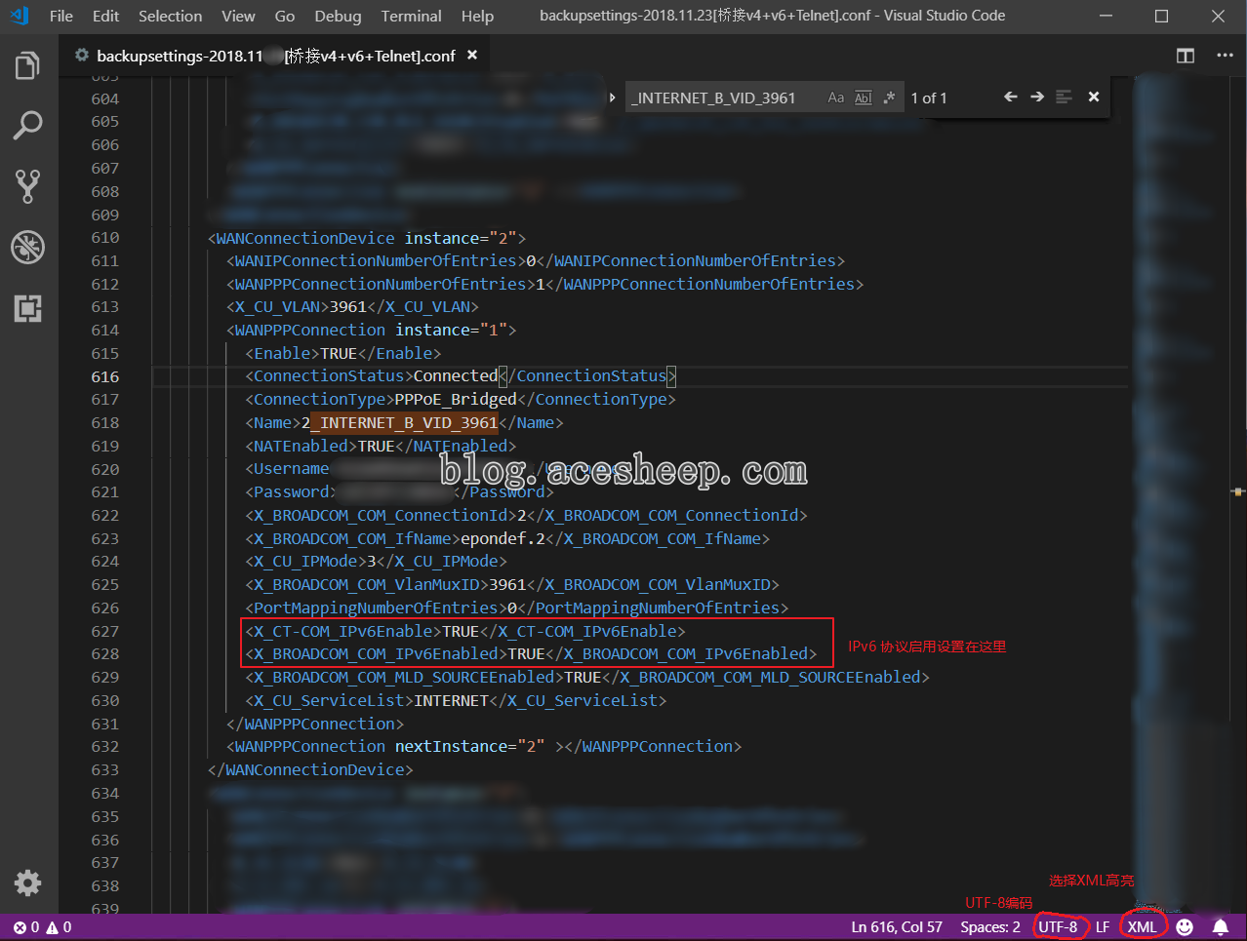Click the PPPoE_Bridged connection type value
Image resolution: width=1247 pixels, height=941 pixels.
456,399
